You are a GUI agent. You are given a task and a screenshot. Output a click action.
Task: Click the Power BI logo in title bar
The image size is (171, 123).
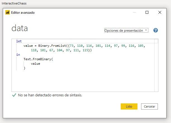click(8, 12)
